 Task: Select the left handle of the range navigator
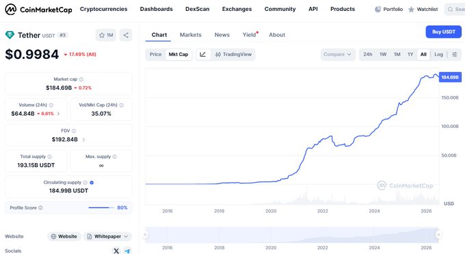(x=145, y=235)
